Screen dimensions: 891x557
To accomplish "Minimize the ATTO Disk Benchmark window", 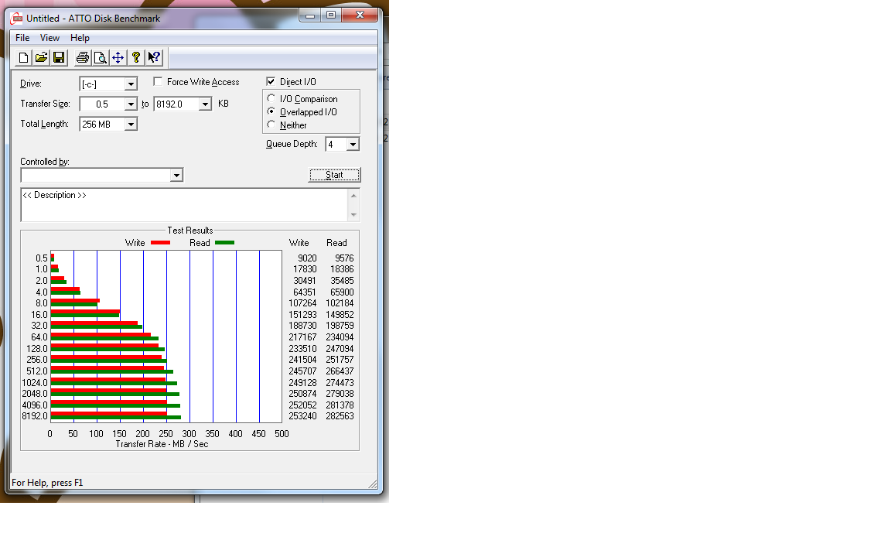I will coord(309,15).
